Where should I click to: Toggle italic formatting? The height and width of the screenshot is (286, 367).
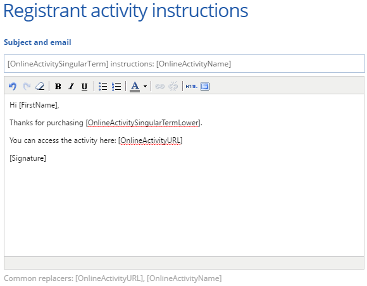point(71,86)
